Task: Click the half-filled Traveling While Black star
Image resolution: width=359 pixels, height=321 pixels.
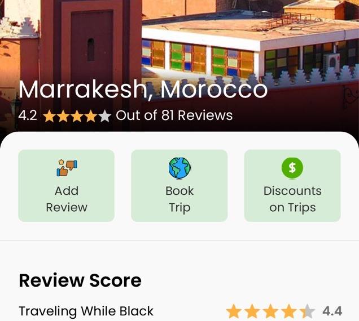Action: [x=308, y=311]
